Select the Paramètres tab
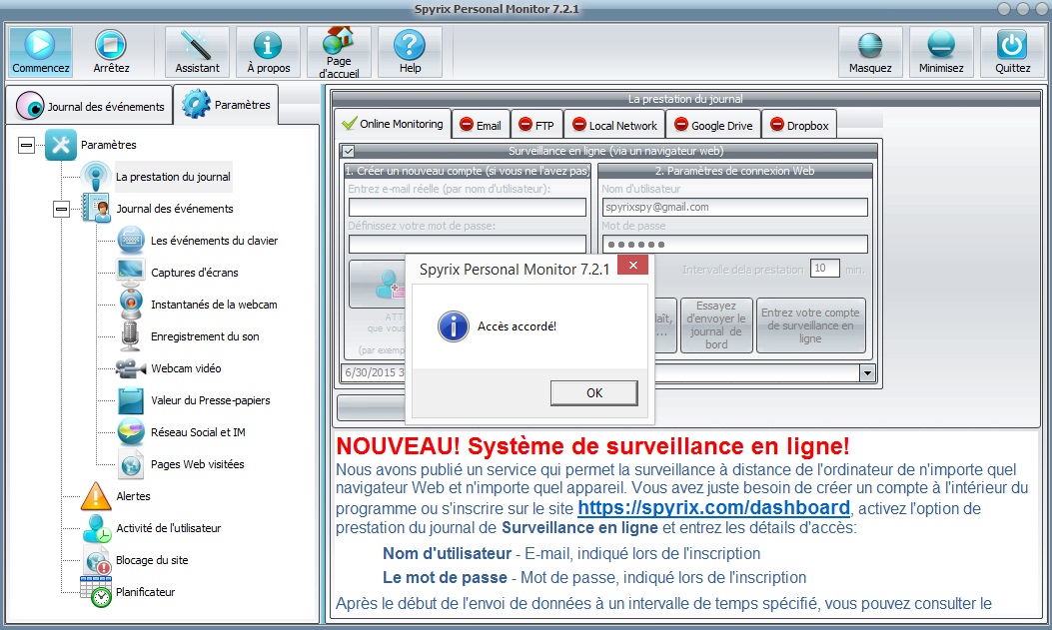Image resolution: width=1052 pixels, height=630 pixels. [227, 105]
